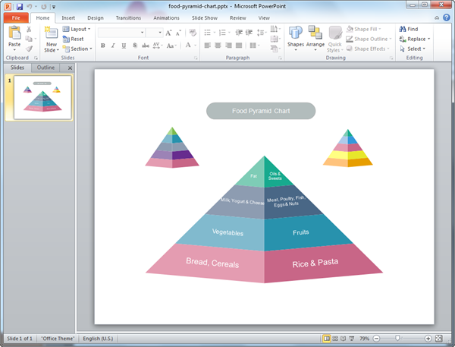Click the English (U.S.) language indicator
The image size is (455, 347).
(98, 339)
